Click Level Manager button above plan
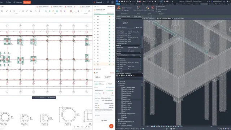Image resolution: width=231 pixels, height=130 pixels. tap(43, 7)
